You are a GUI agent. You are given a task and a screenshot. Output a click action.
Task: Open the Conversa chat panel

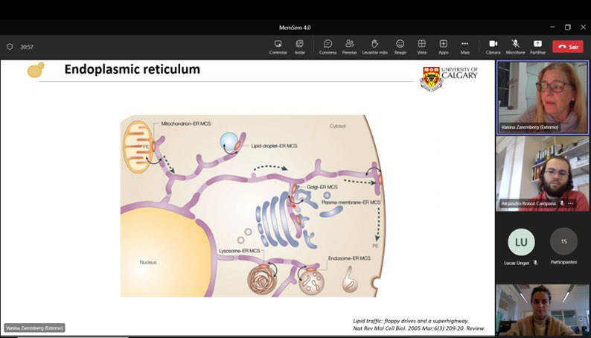328,47
